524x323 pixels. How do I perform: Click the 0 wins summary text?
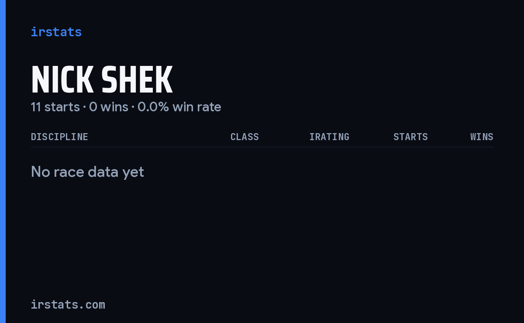click(x=109, y=107)
